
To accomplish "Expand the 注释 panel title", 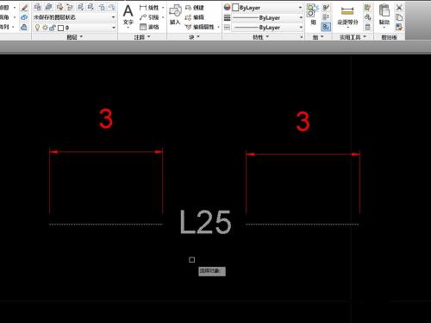I will pos(142,37).
